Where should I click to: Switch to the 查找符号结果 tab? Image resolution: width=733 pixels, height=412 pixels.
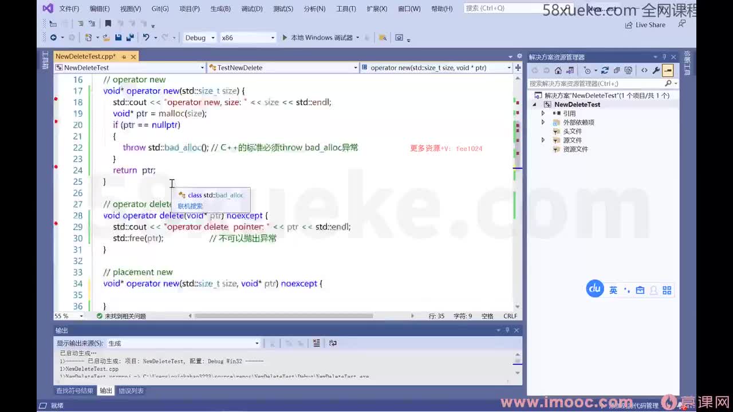click(74, 391)
